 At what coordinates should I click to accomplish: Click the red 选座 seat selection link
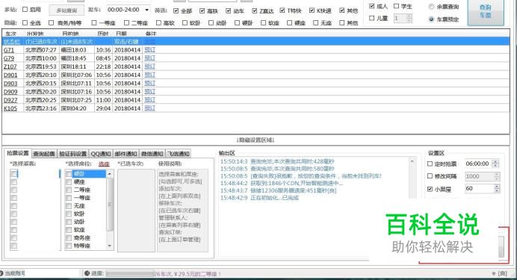(x=104, y=164)
